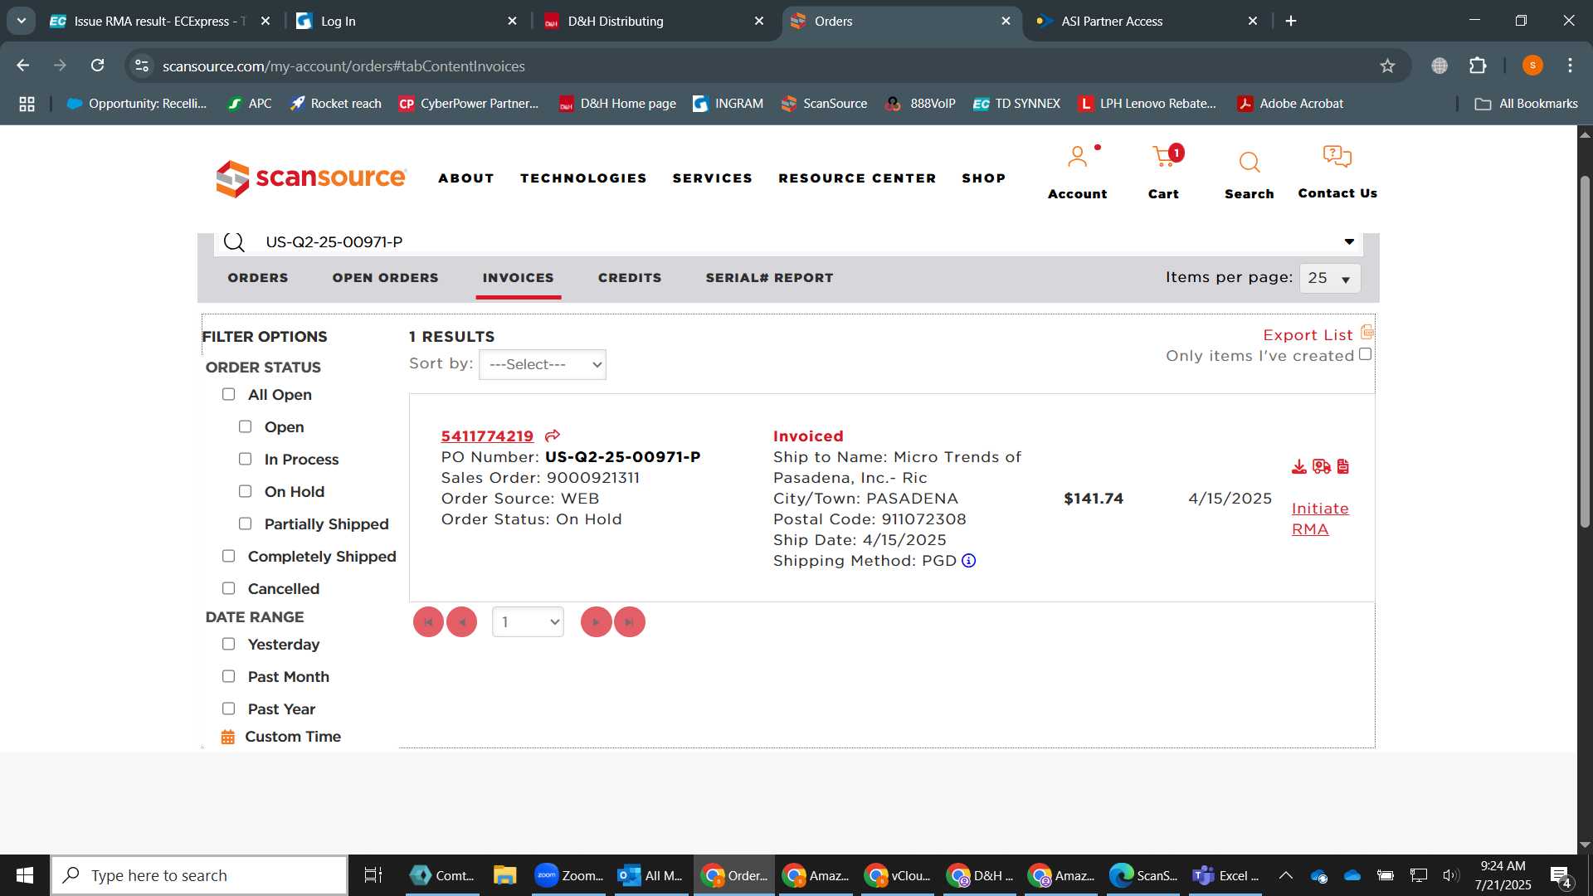1593x896 pixels.
Task: Switch to the Credits tab
Action: (x=630, y=278)
